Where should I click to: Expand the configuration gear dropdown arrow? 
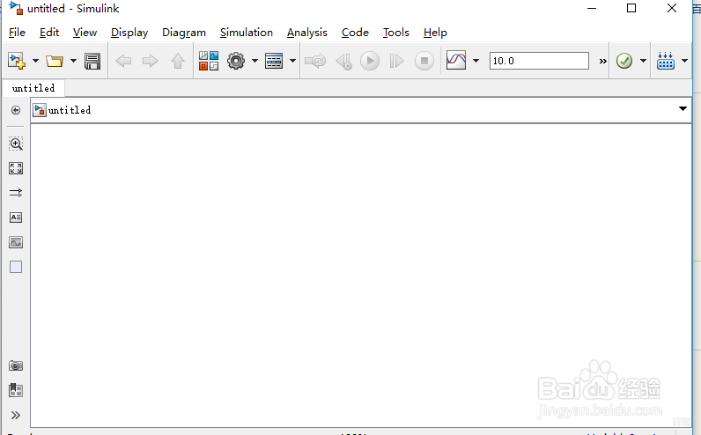(x=255, y=61)
